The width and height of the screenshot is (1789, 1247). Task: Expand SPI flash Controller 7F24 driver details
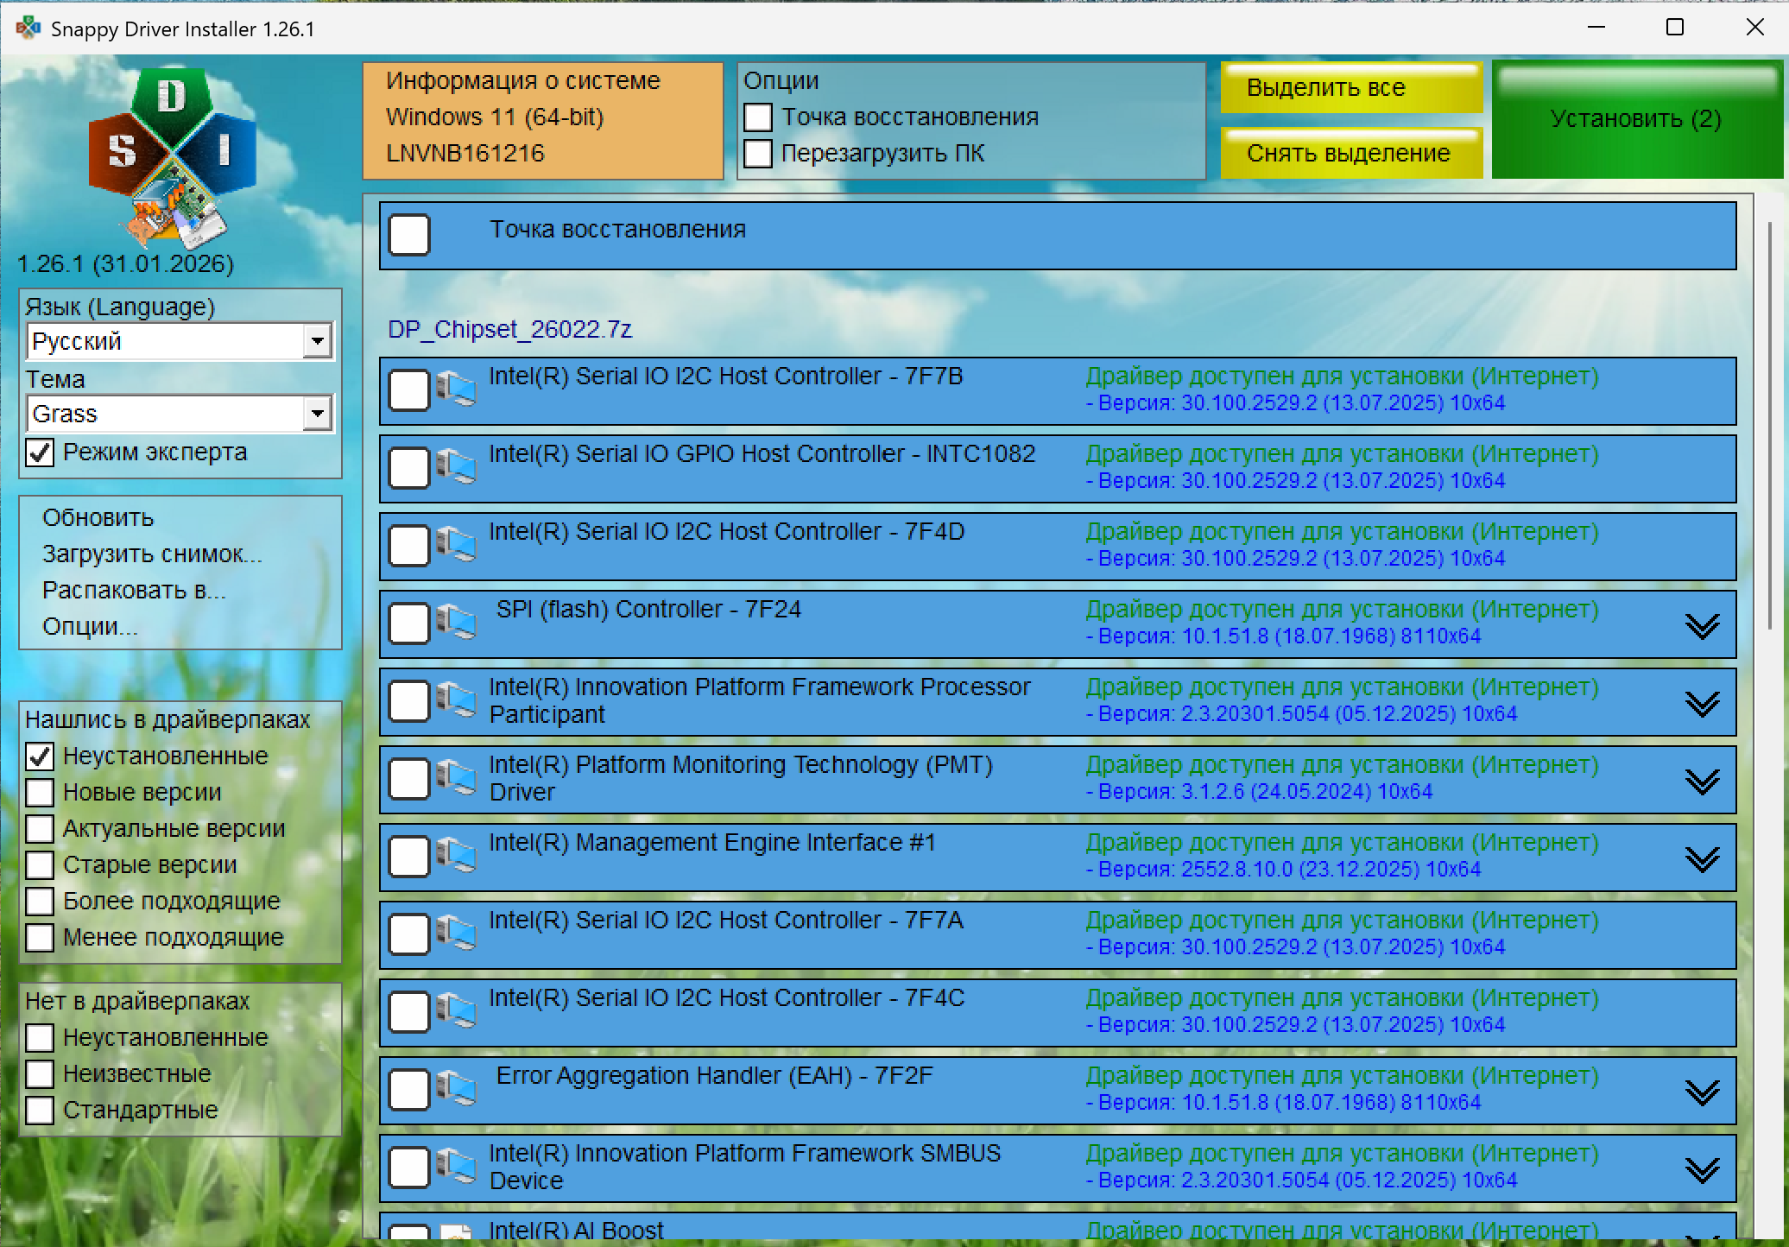point(1702,626)
